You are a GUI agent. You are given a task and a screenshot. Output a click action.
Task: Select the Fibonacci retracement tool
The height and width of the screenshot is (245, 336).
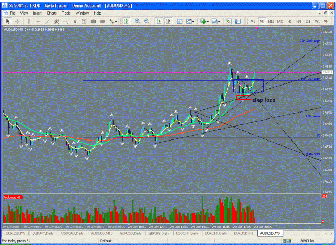coord(66,21)
